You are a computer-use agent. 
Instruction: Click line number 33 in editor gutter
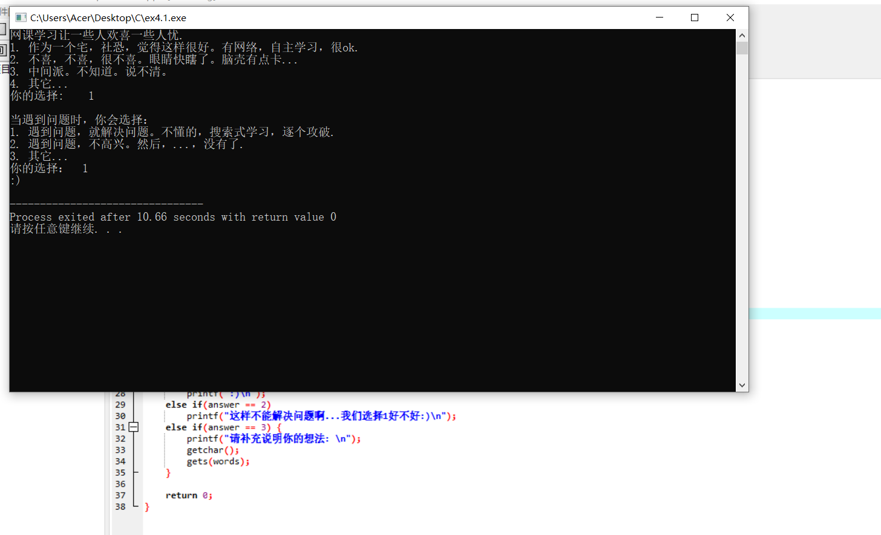[120, 450]
